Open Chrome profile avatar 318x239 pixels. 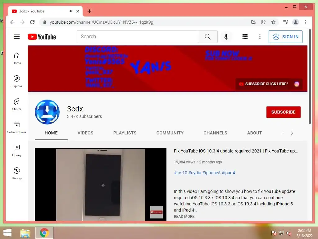(296, 22)
